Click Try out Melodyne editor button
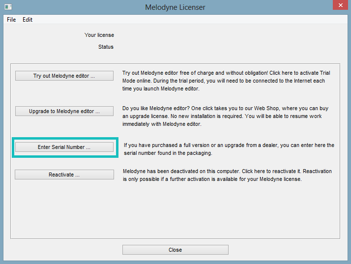Viewport: 351px width, 264px height. coord(64,76)
